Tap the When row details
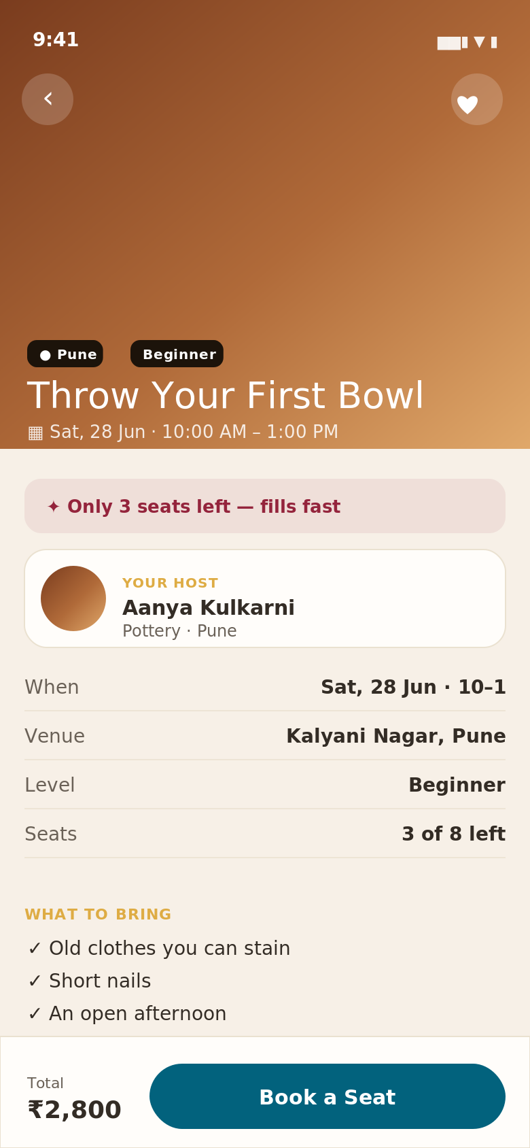Viewport: 530px width, 1148px height. (x=265, y=687)
